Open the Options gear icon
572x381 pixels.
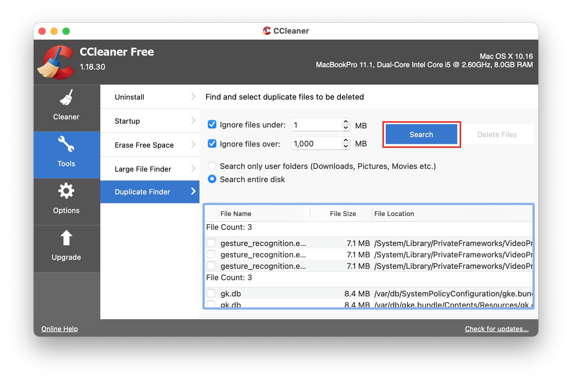click(66, 191)
